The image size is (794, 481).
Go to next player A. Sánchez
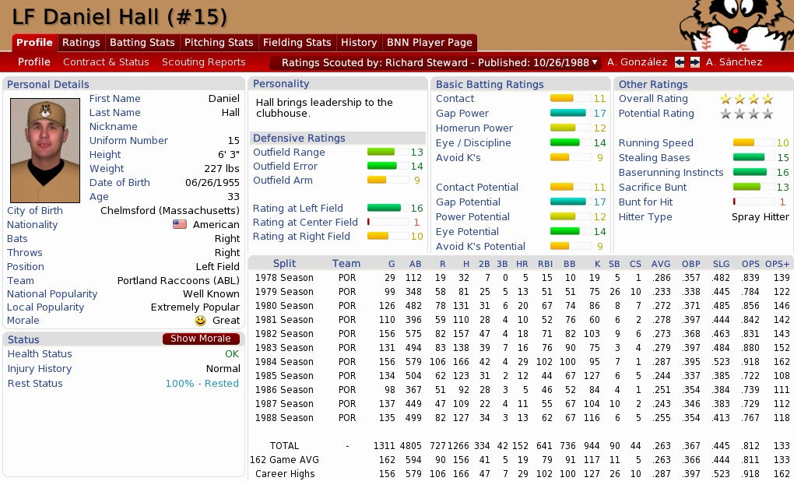[734, 62]
